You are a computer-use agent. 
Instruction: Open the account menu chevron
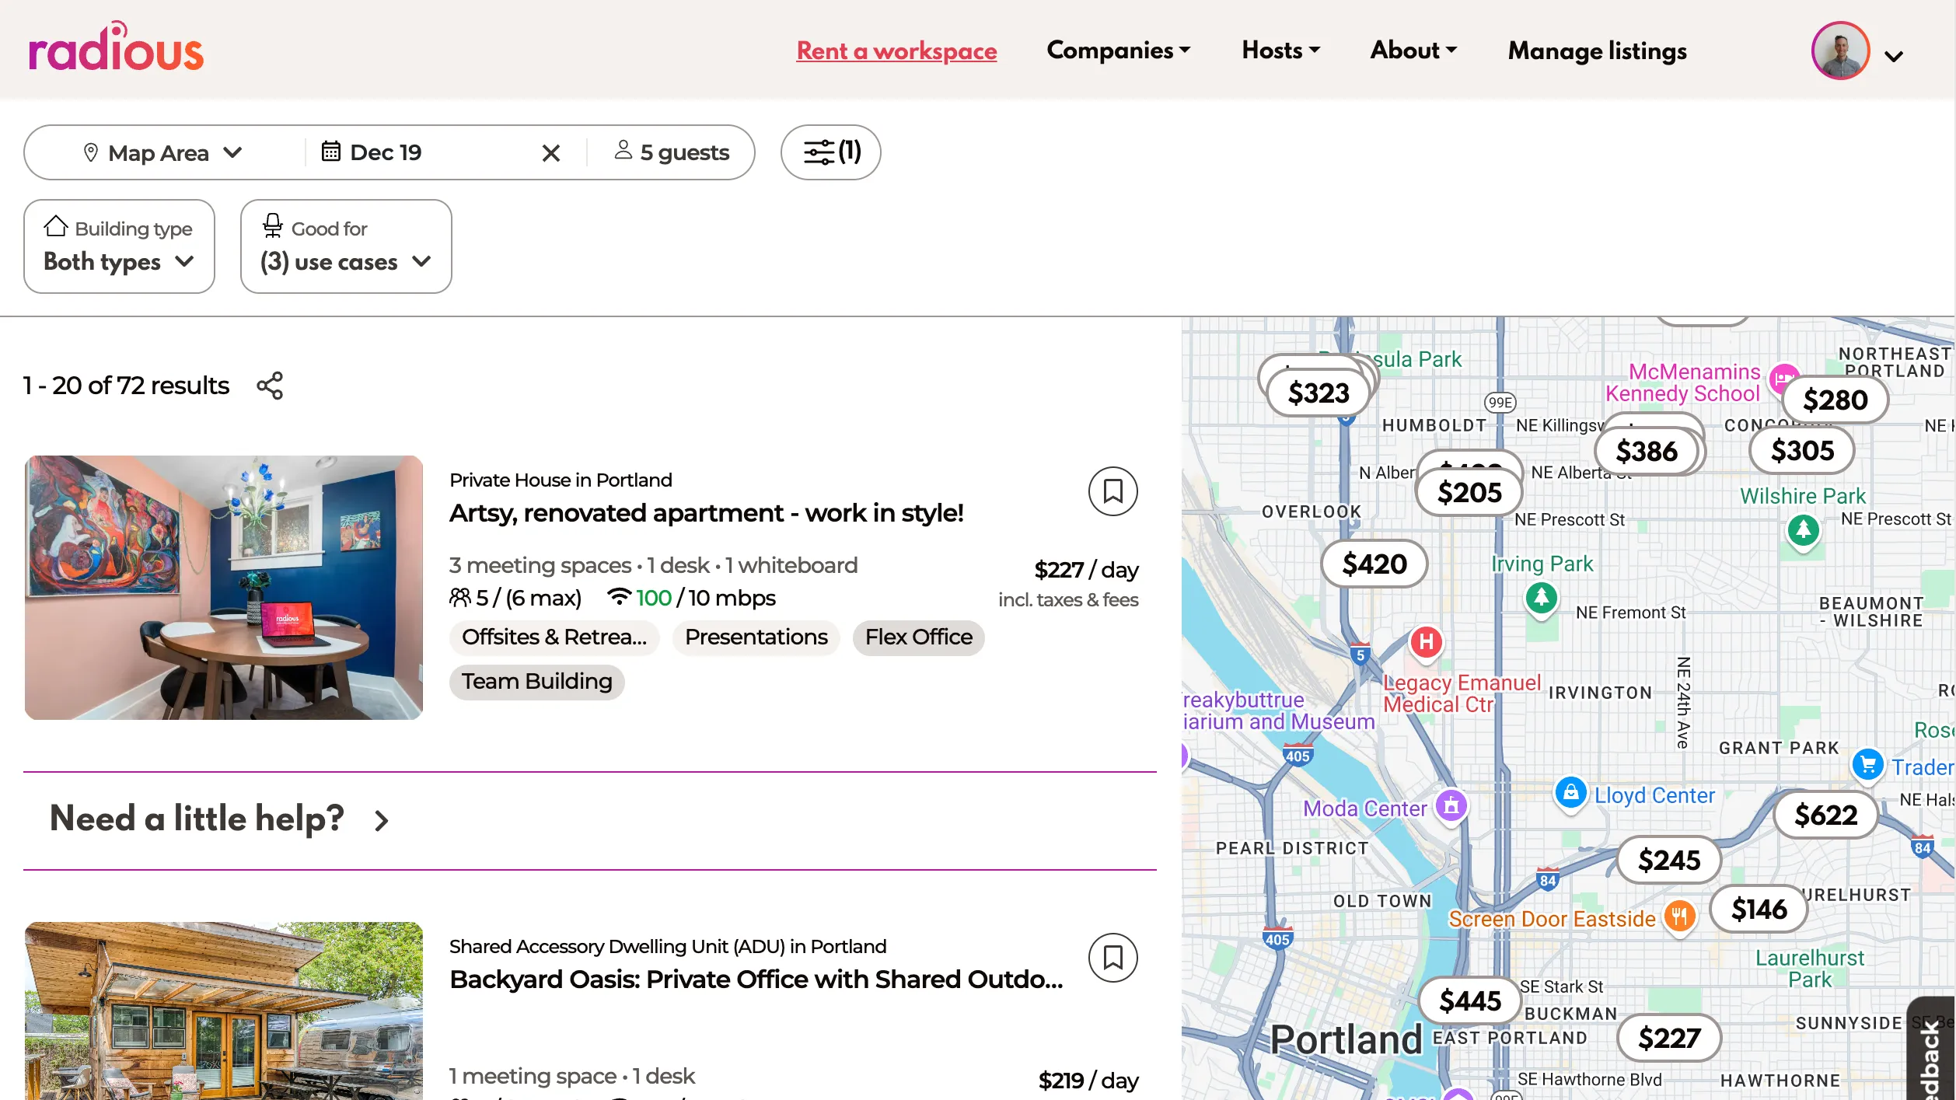click(1894, 56)
